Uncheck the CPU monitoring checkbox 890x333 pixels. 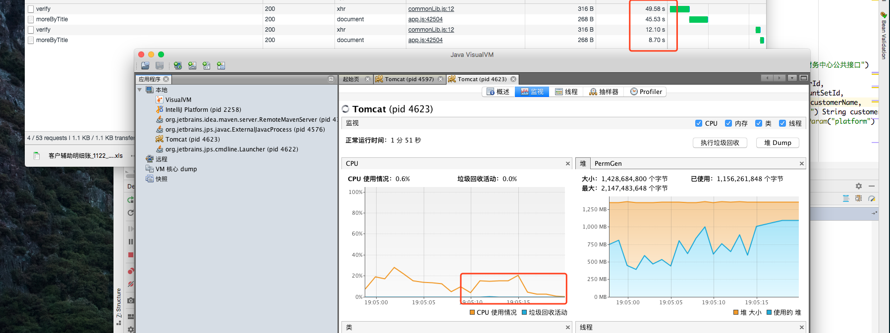[699, 123]
